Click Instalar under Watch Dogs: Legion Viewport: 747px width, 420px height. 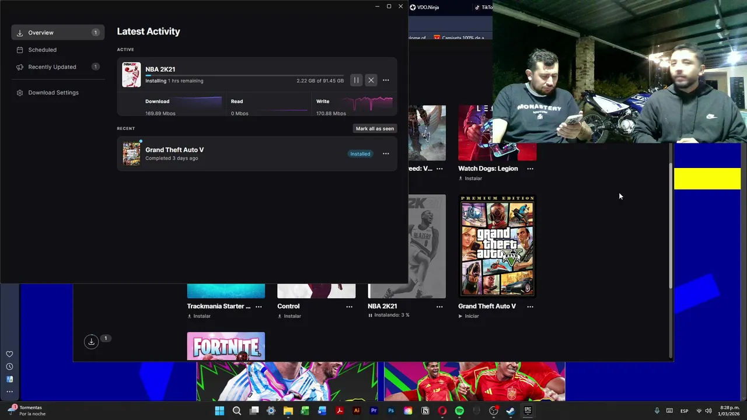click(x=470, y=178)
